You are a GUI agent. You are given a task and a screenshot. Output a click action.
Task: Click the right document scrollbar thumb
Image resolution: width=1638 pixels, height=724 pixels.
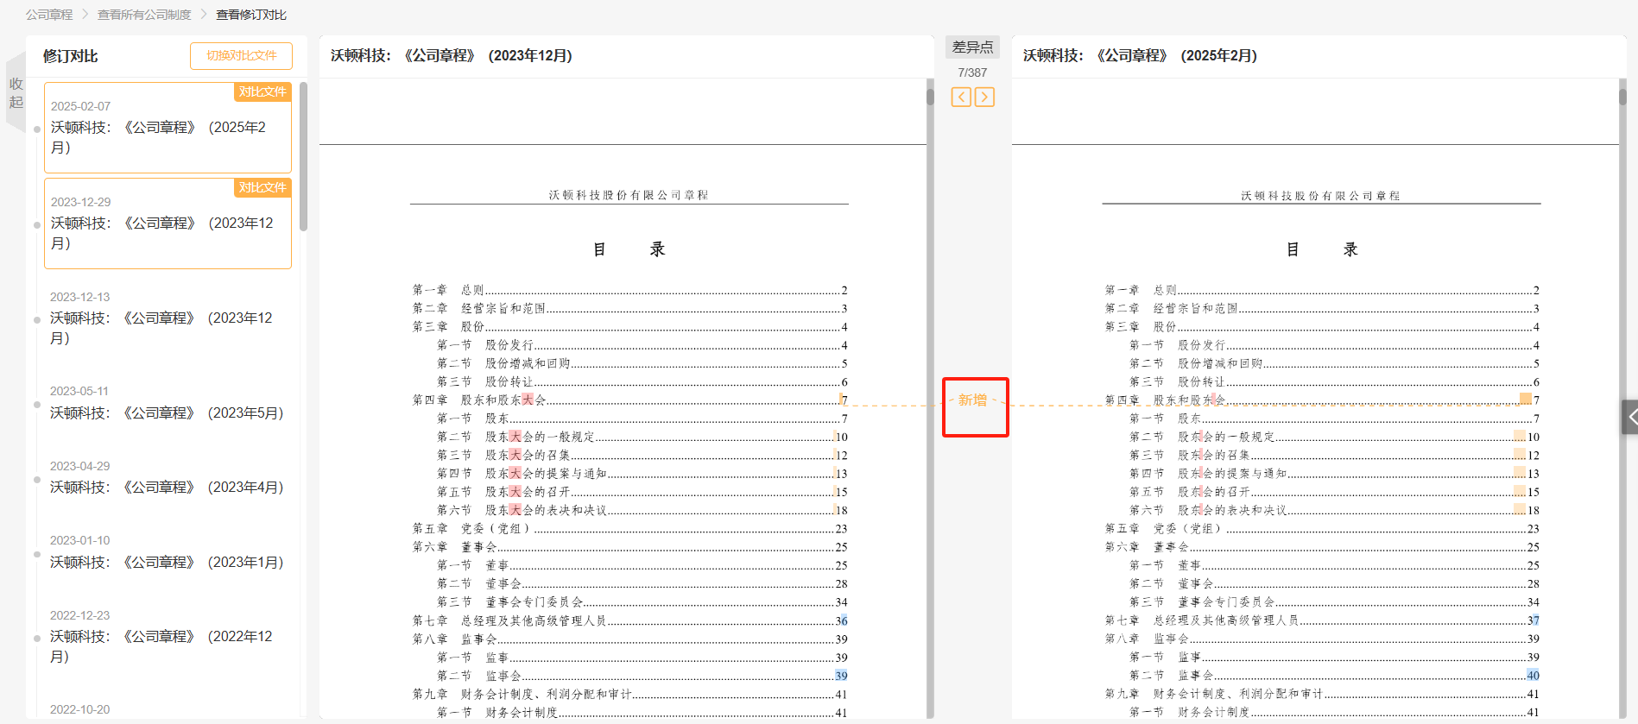click(x=1622, y=96)
